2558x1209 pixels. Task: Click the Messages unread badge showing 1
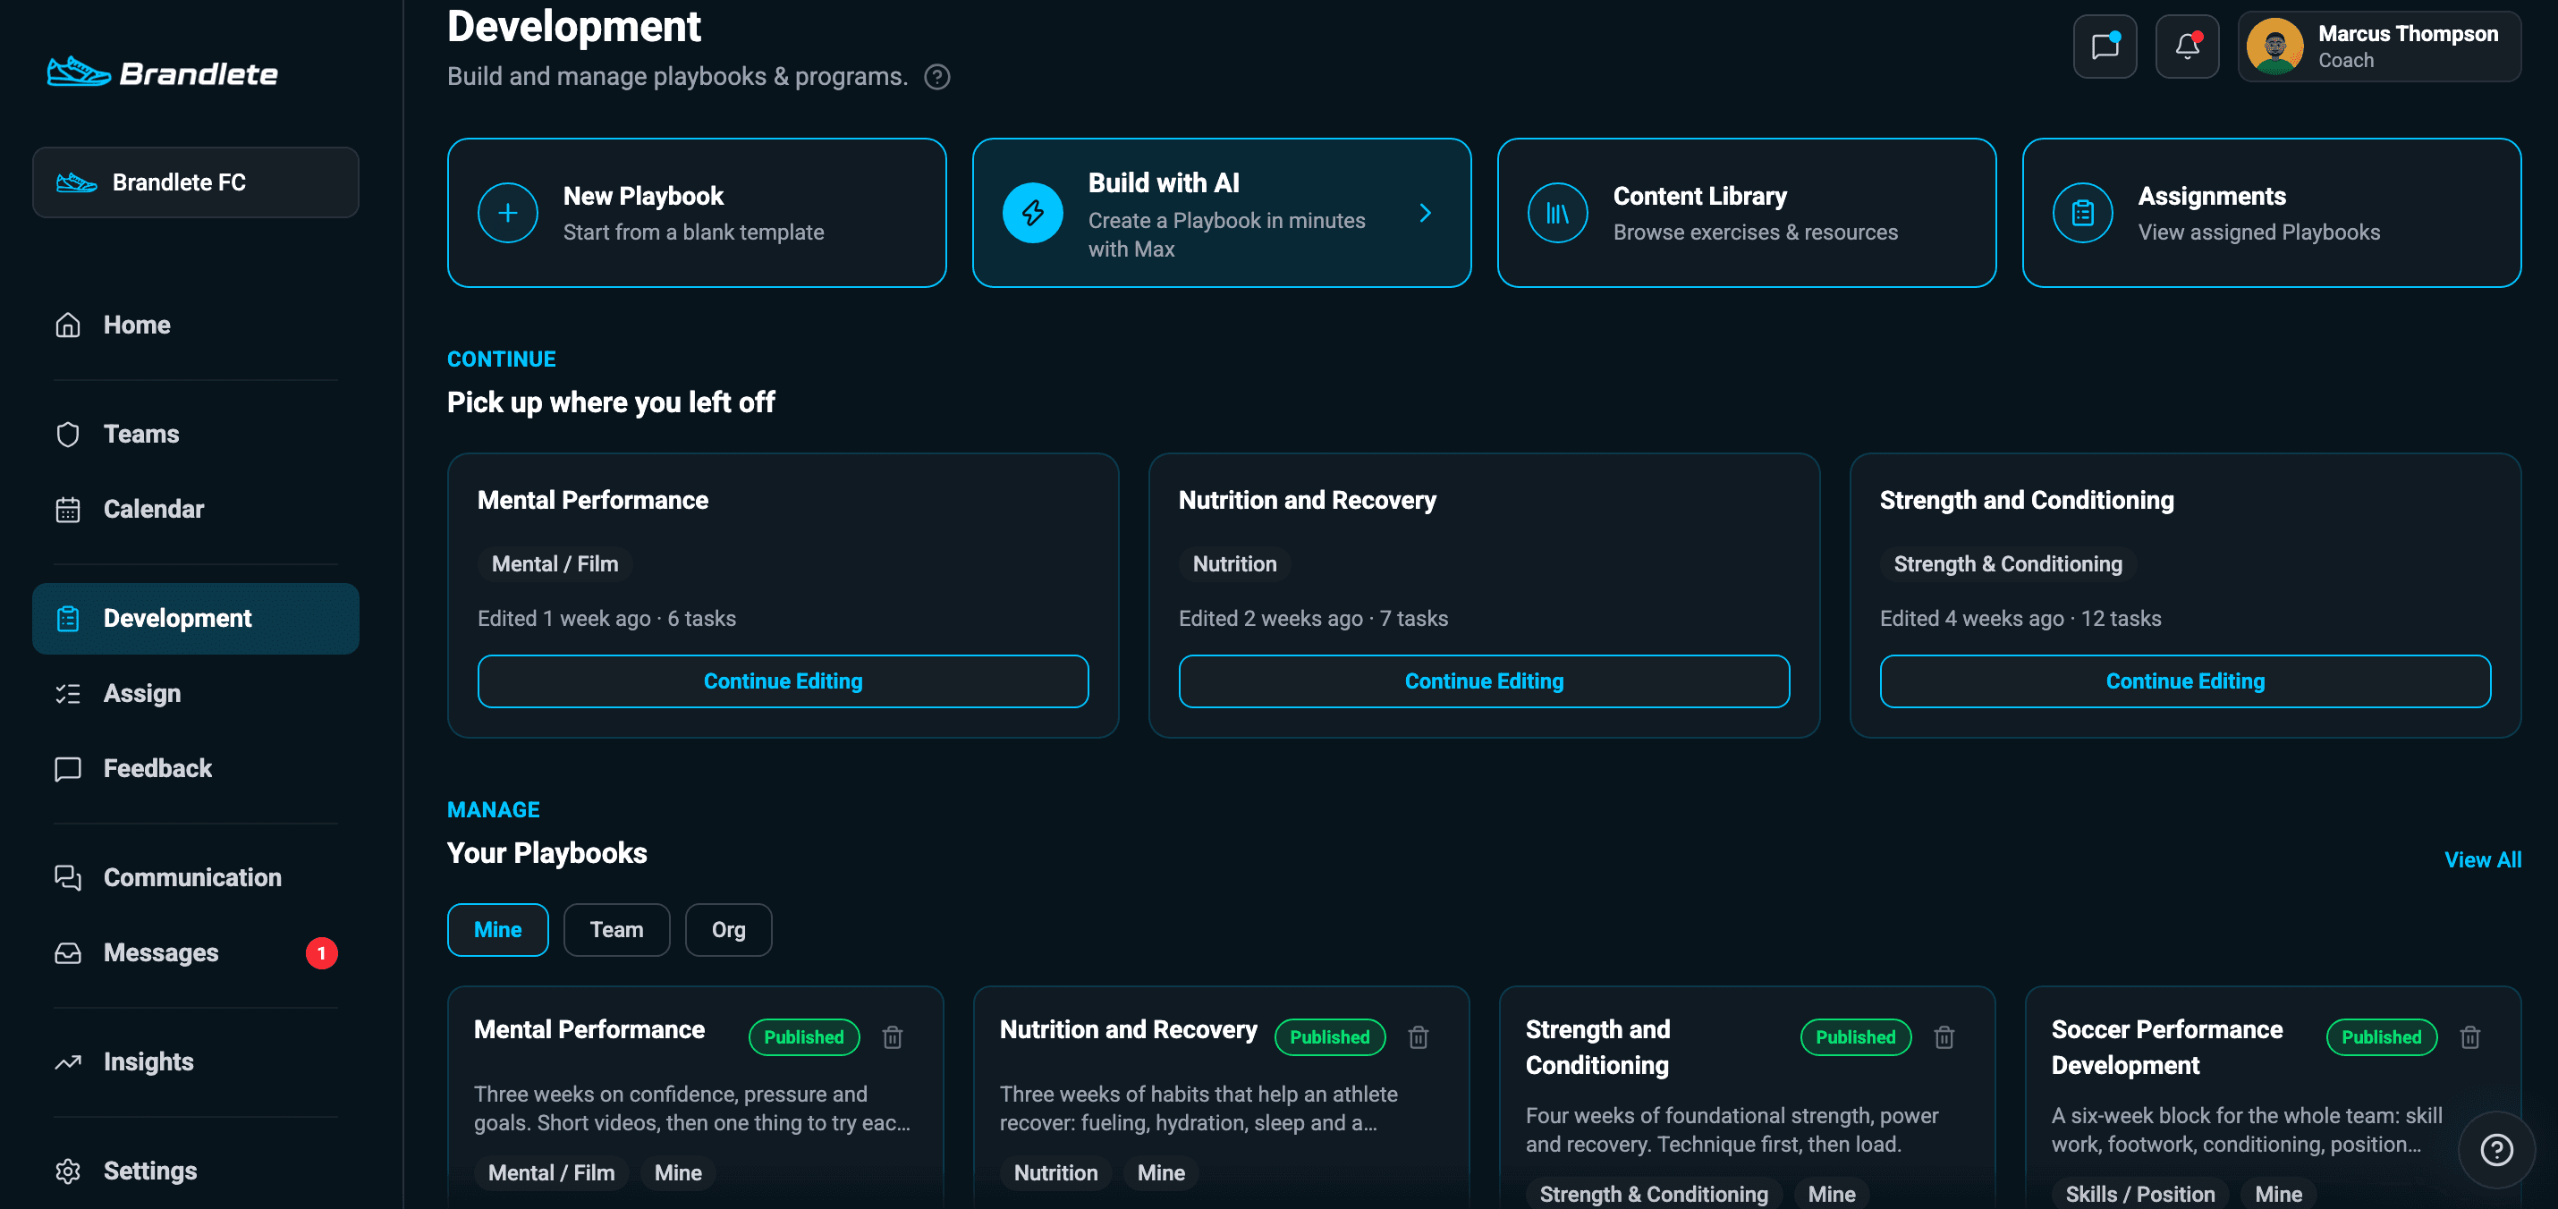321,953
